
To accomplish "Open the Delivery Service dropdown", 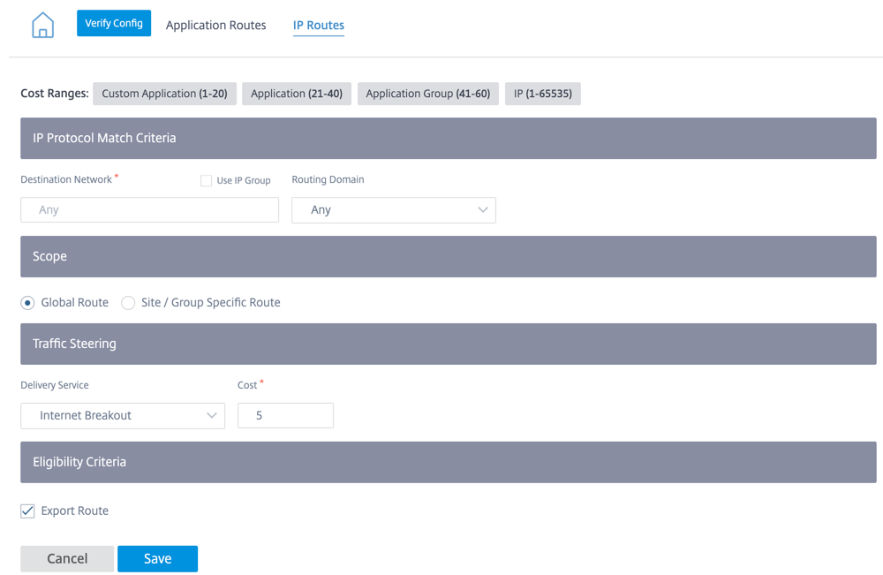I will (123, 416).
